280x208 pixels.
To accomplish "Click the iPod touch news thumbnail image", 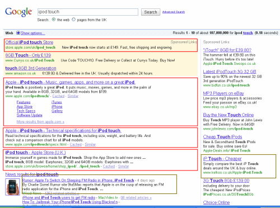I will 12,187.
